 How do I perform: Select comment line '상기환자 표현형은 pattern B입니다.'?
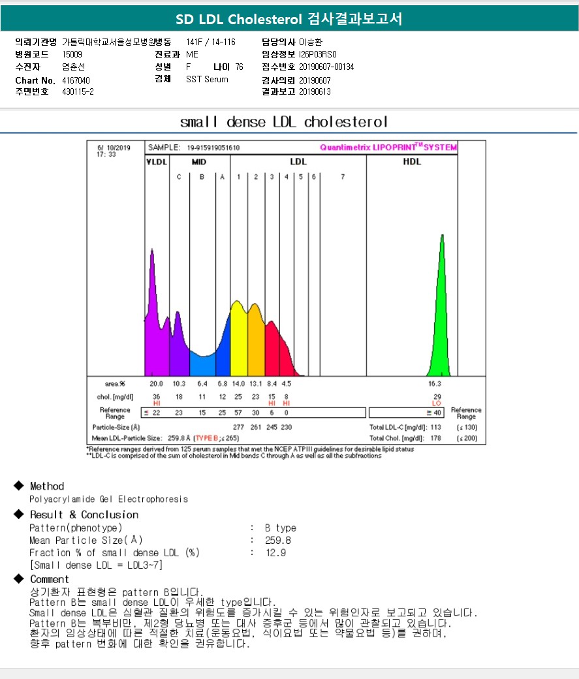(116, 592)
